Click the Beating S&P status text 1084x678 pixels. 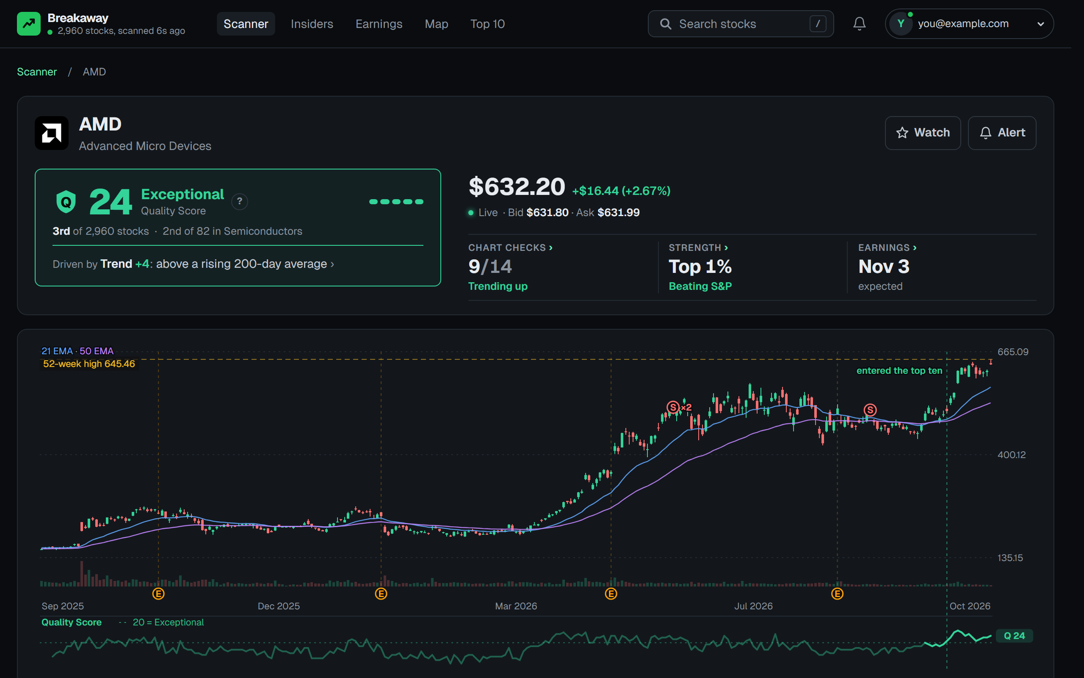pyautogui.click(x=700, y=286)
